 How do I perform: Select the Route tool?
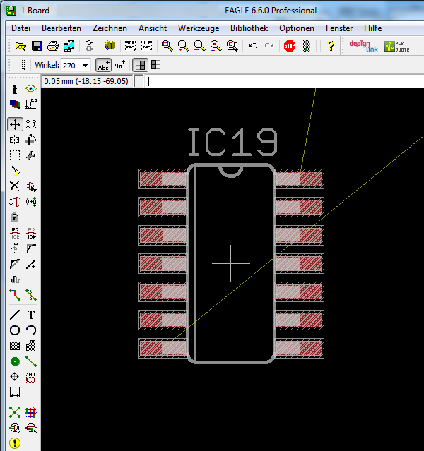(x=15, y=295)
